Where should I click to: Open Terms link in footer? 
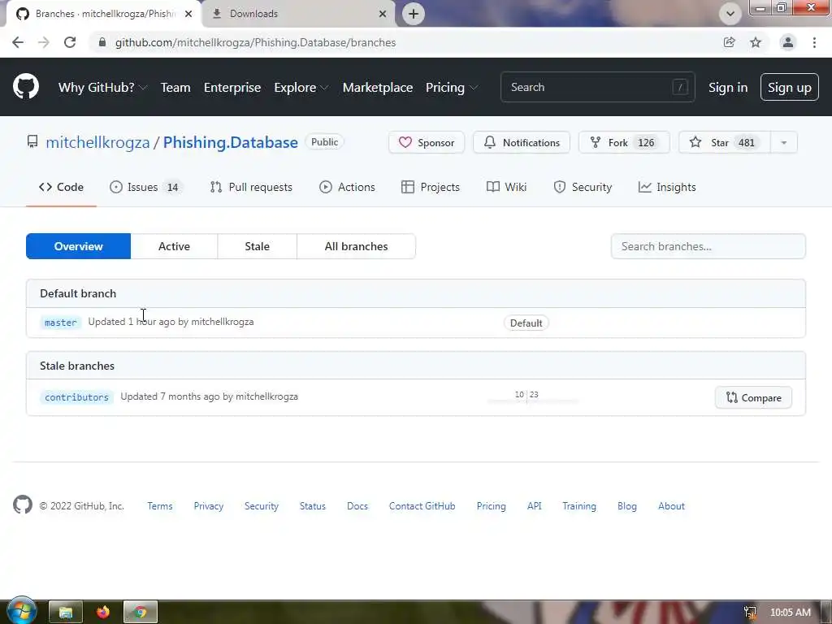160,506
